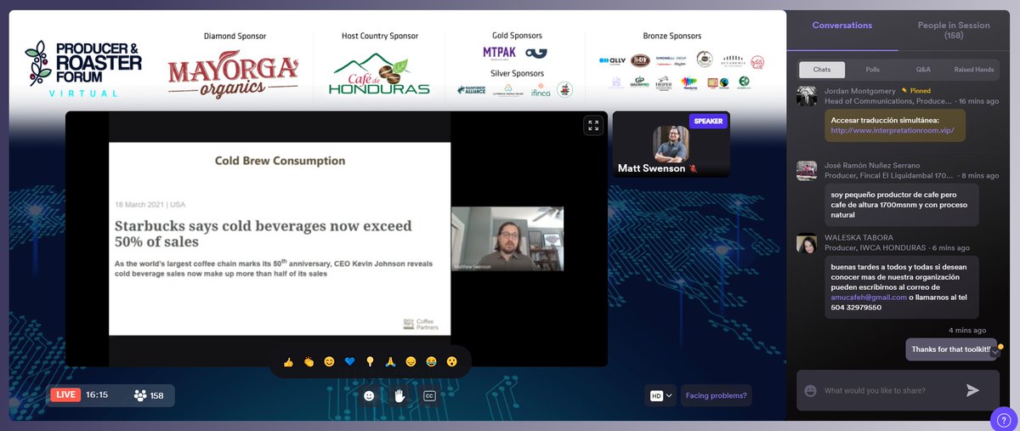Viewport: 1020px width, 431px height.
Task: Click the Matt Swenson speaker tile
Action: 671,145
